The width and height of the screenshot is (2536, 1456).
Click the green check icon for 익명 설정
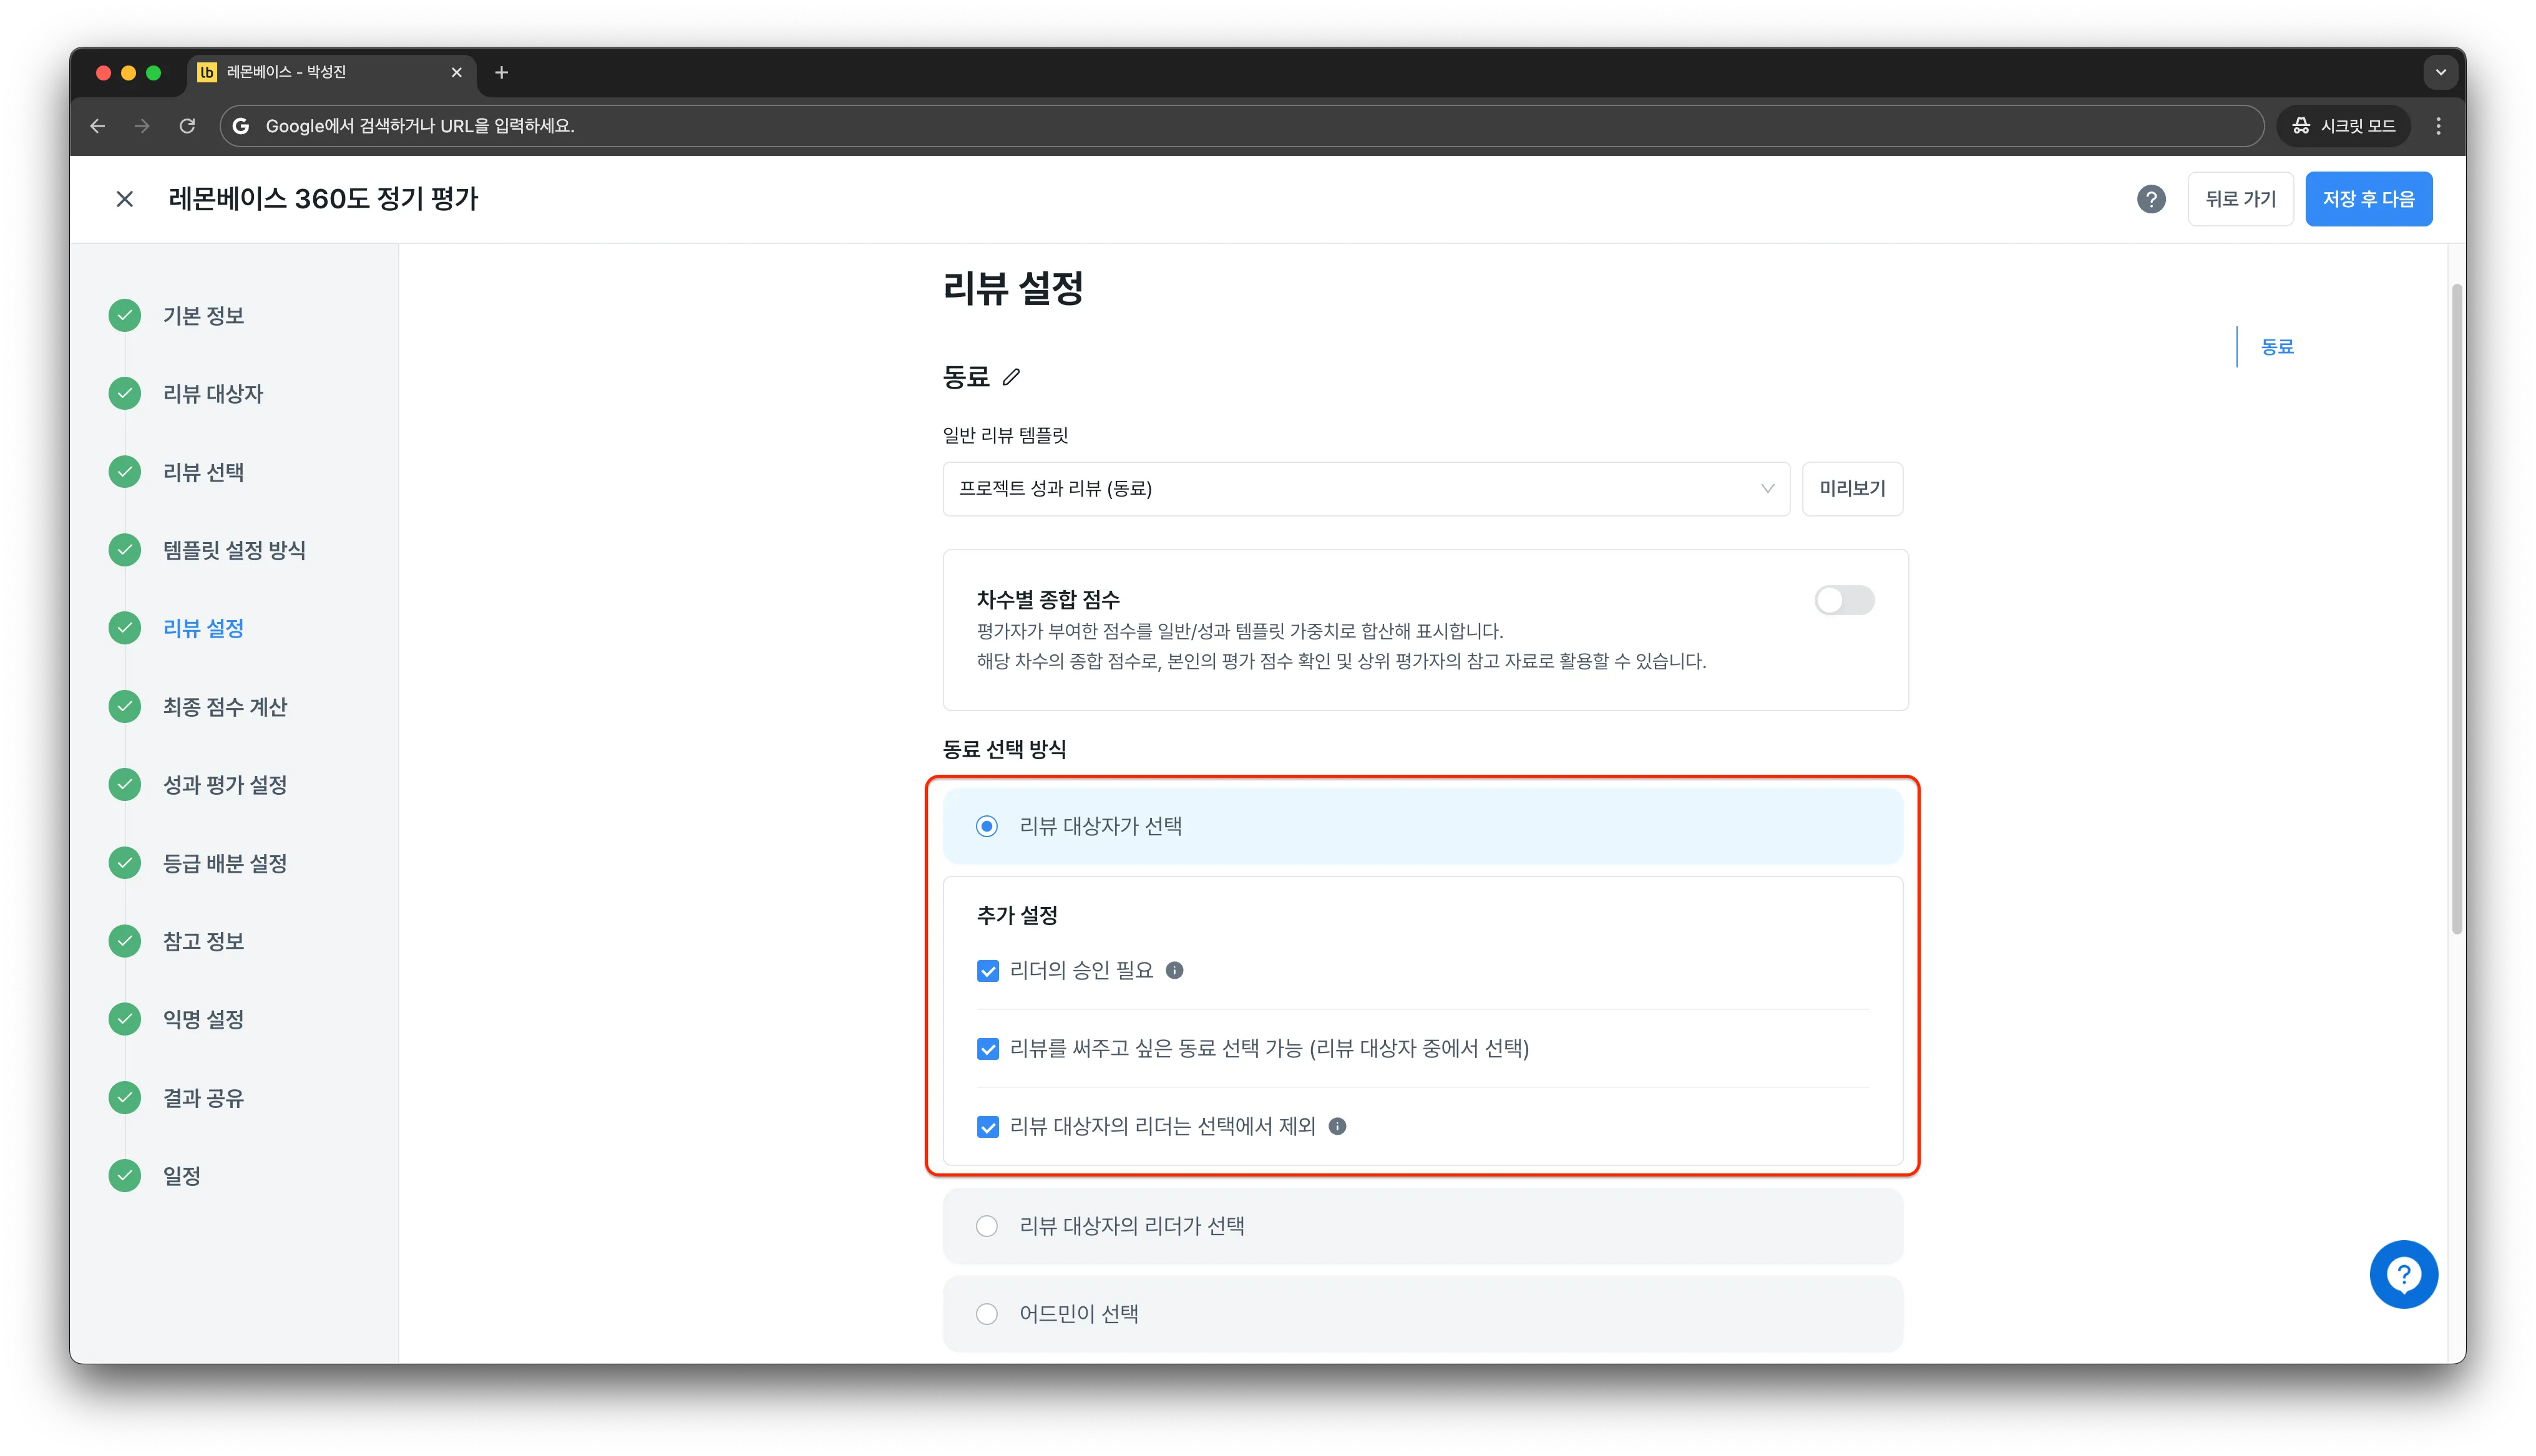(x=124, y=1018)
